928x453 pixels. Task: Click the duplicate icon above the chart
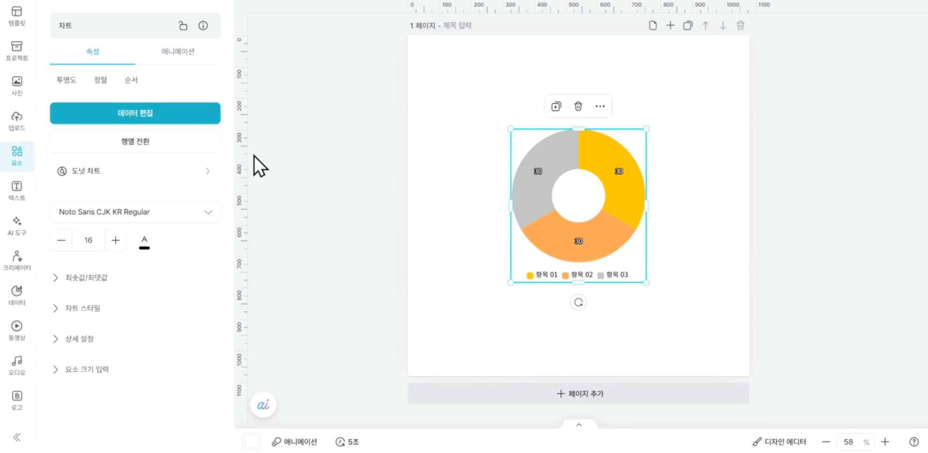(556, 106)
